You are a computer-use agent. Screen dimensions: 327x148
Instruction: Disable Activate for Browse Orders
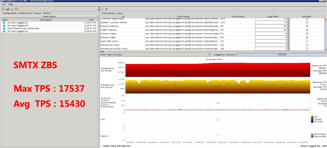tap(307, 37)
